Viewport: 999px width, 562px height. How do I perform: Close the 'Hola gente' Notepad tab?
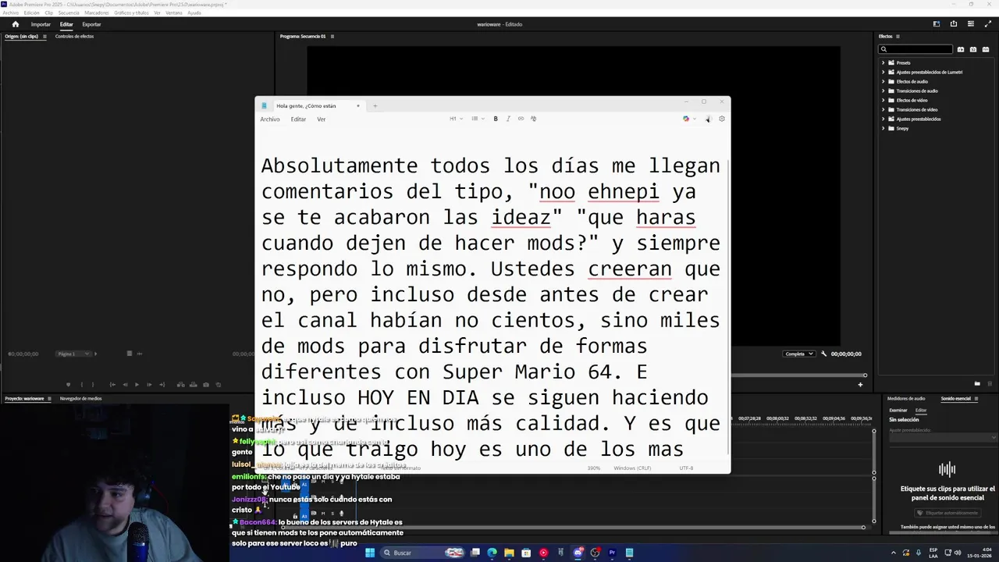[x=358, y=105]
